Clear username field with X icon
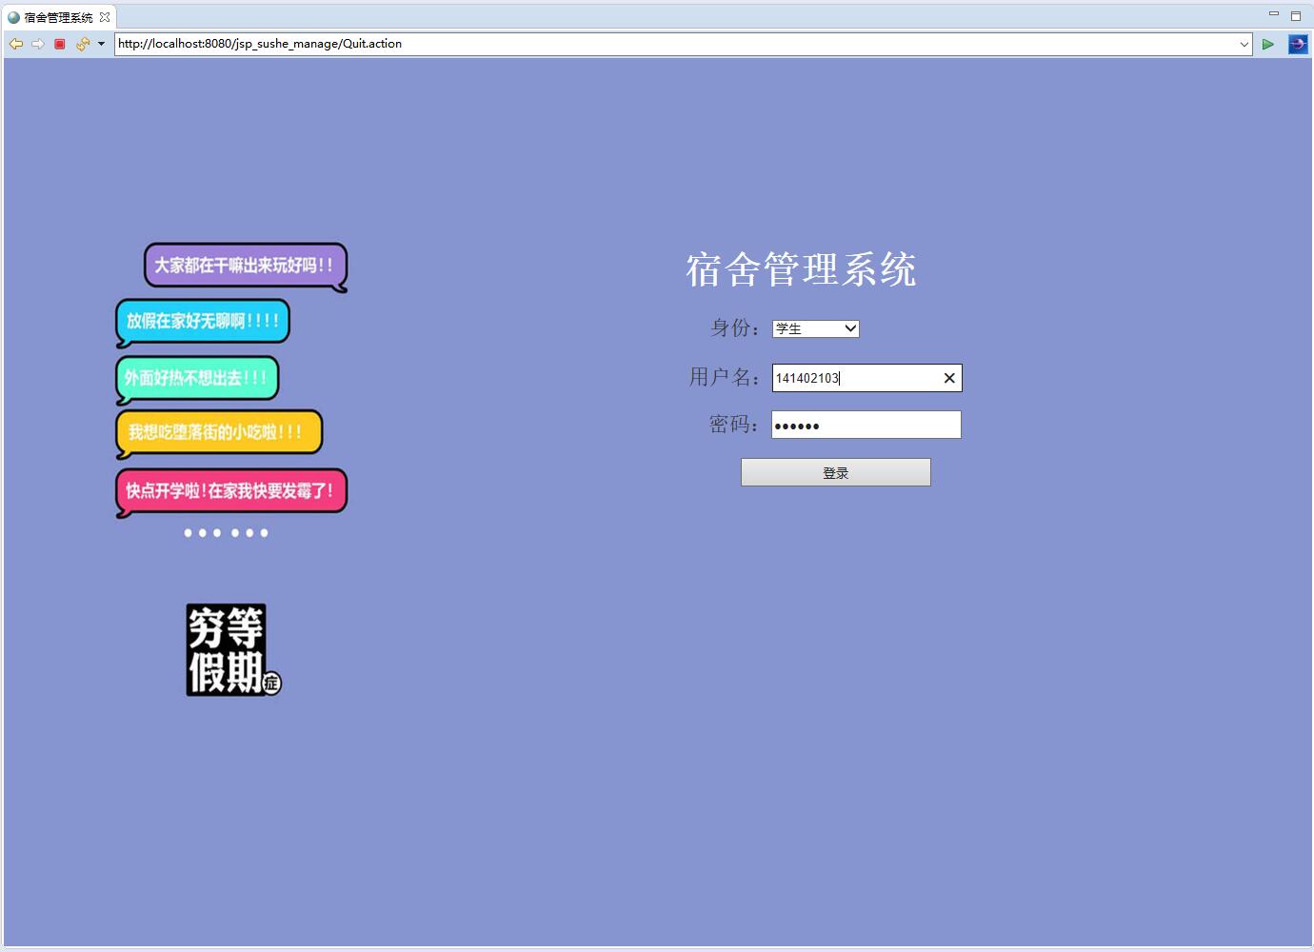The width and height of the screenshot is (1314, 952). click(948, 378)
